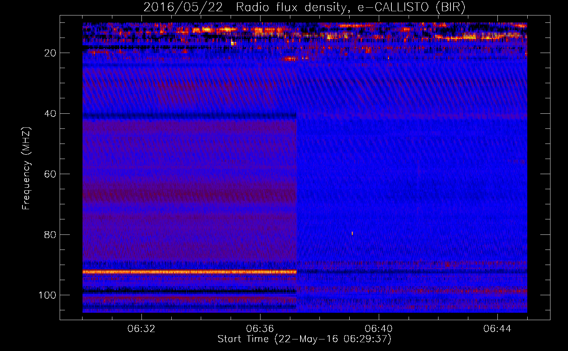Click the 20 MHz frequency tick label
Viewport: 568px width, 351px height.
(x=51, y=53)
